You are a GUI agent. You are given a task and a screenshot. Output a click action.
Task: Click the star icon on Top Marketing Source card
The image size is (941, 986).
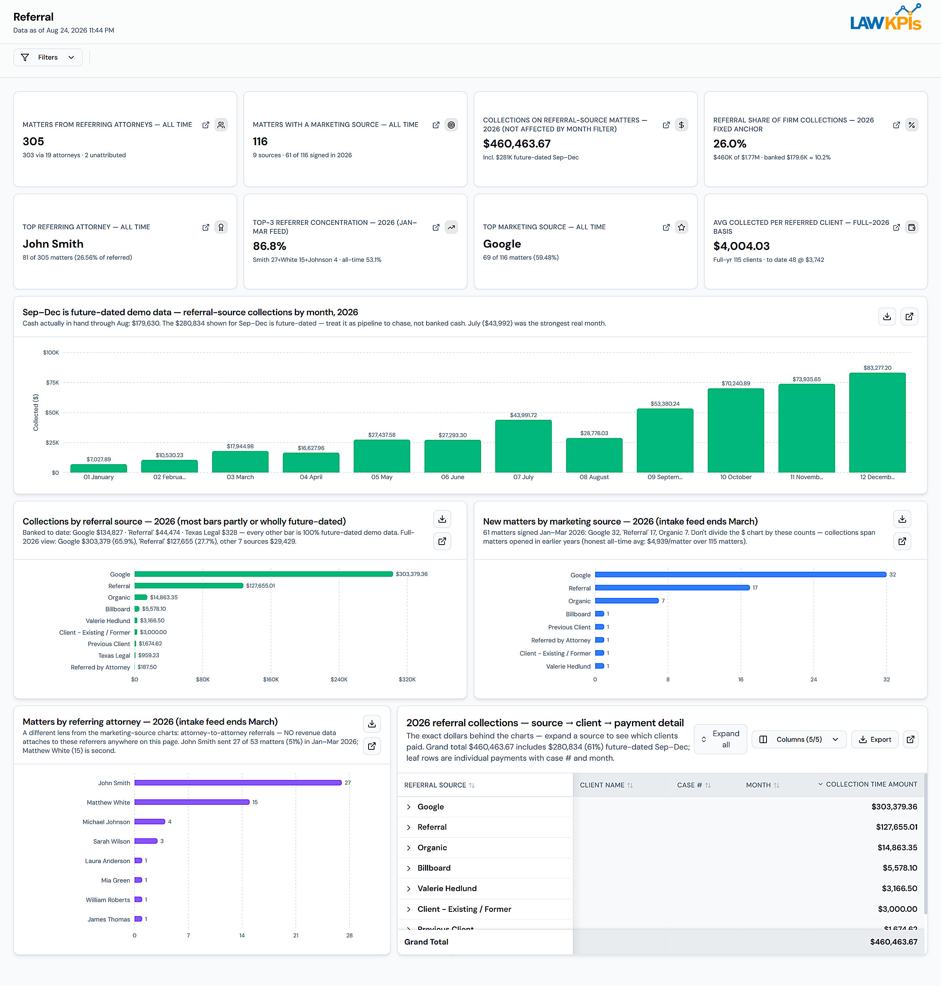682,228
